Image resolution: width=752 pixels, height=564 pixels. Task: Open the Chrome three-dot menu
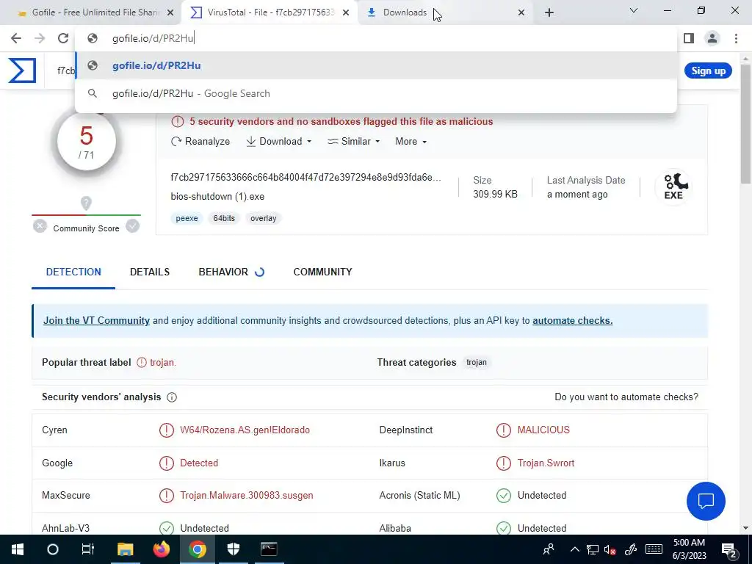736,38
